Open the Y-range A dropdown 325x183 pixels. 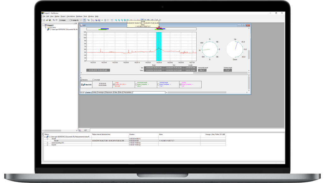(x=81, y=20)
